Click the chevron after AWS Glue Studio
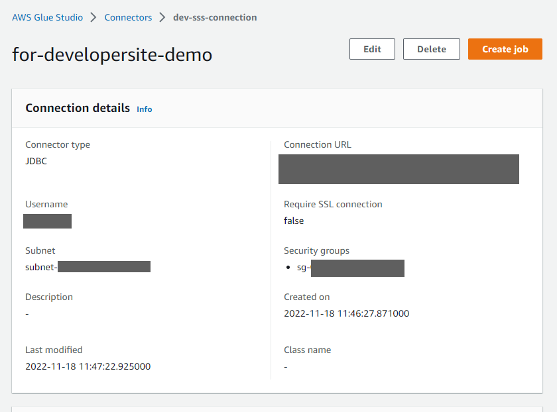Image resolution: width=557 pixels, height=412 pixels. coord(94,17)
